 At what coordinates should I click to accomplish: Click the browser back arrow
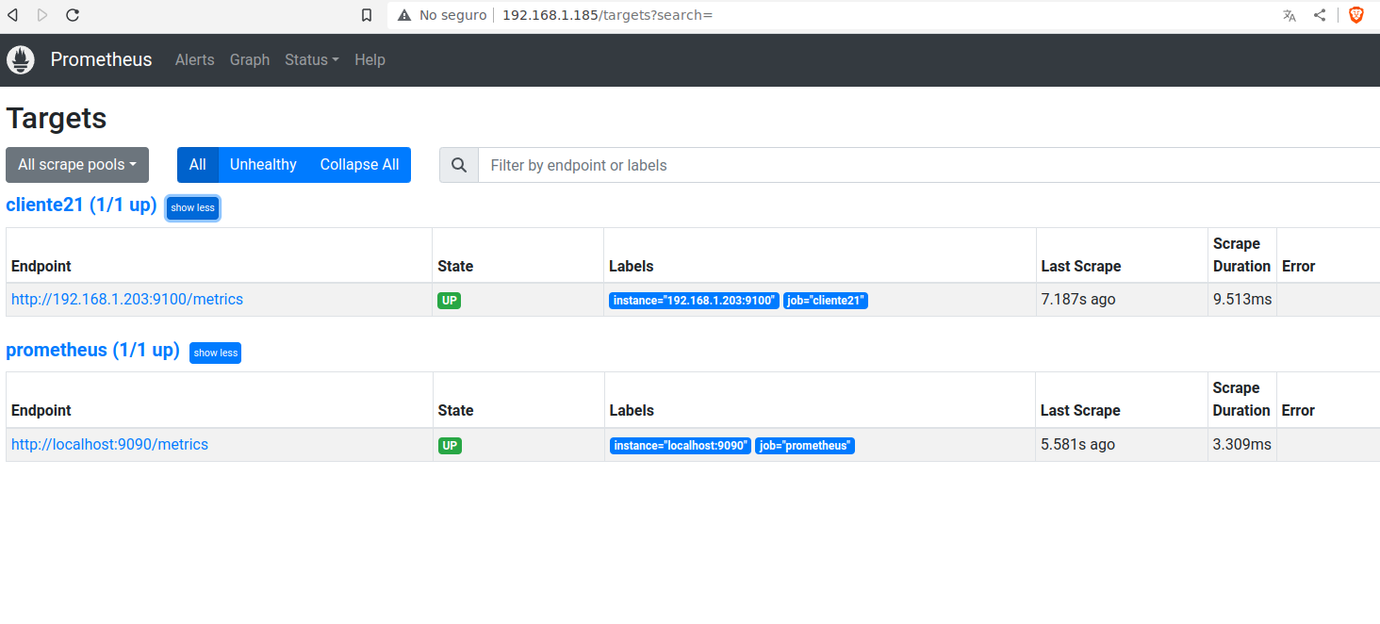[x=12, y=15]
